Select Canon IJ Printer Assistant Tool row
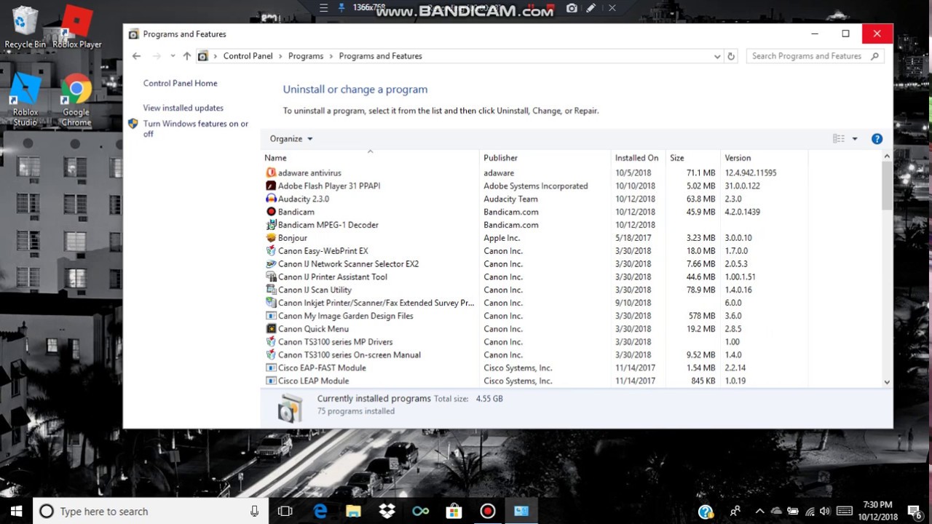 pos(534,277)
